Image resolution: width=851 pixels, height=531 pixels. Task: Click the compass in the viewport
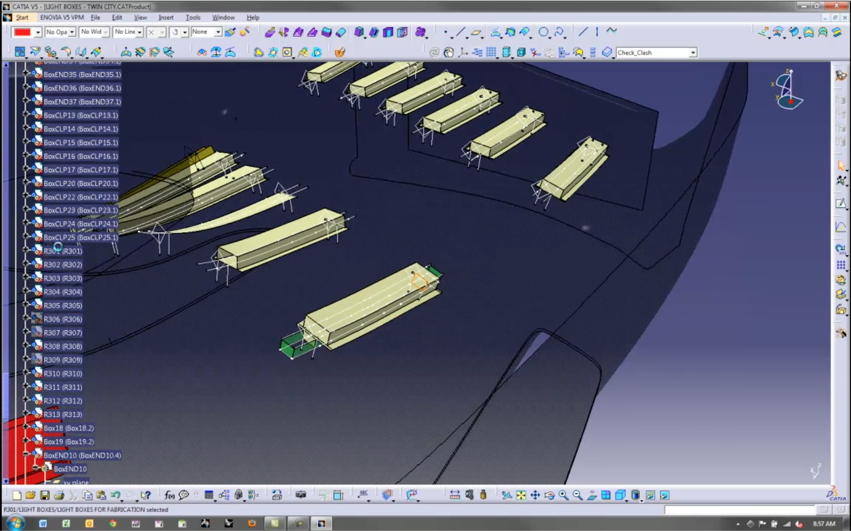click(787, 90)
